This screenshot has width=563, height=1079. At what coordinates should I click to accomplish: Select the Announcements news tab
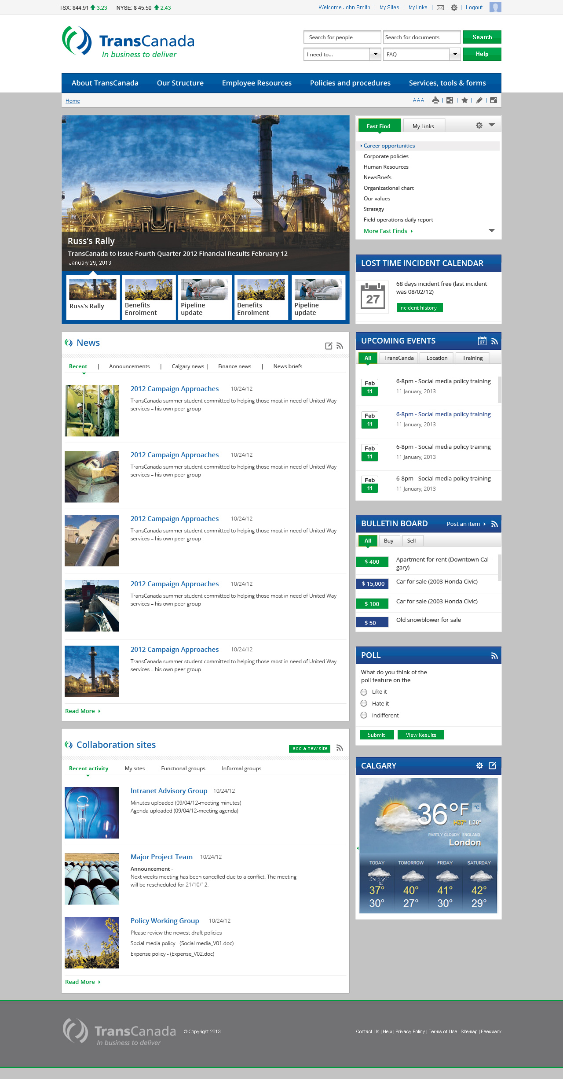pyautogui.click(x=129, y=366)
